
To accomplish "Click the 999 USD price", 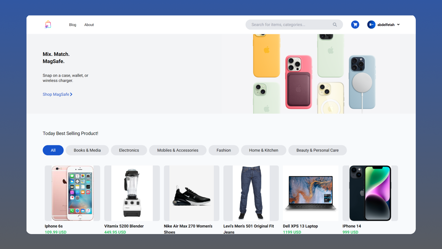I will tap(350, 232).
